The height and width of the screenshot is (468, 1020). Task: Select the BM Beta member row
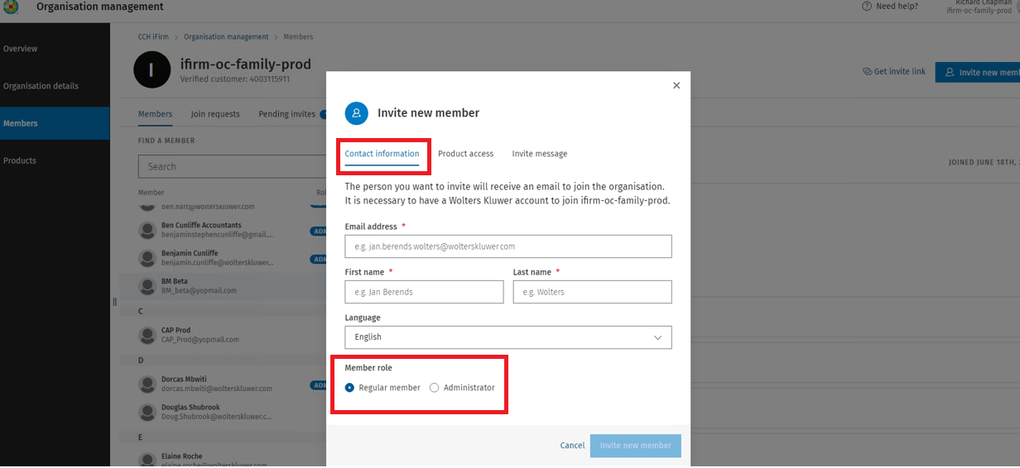224,286
